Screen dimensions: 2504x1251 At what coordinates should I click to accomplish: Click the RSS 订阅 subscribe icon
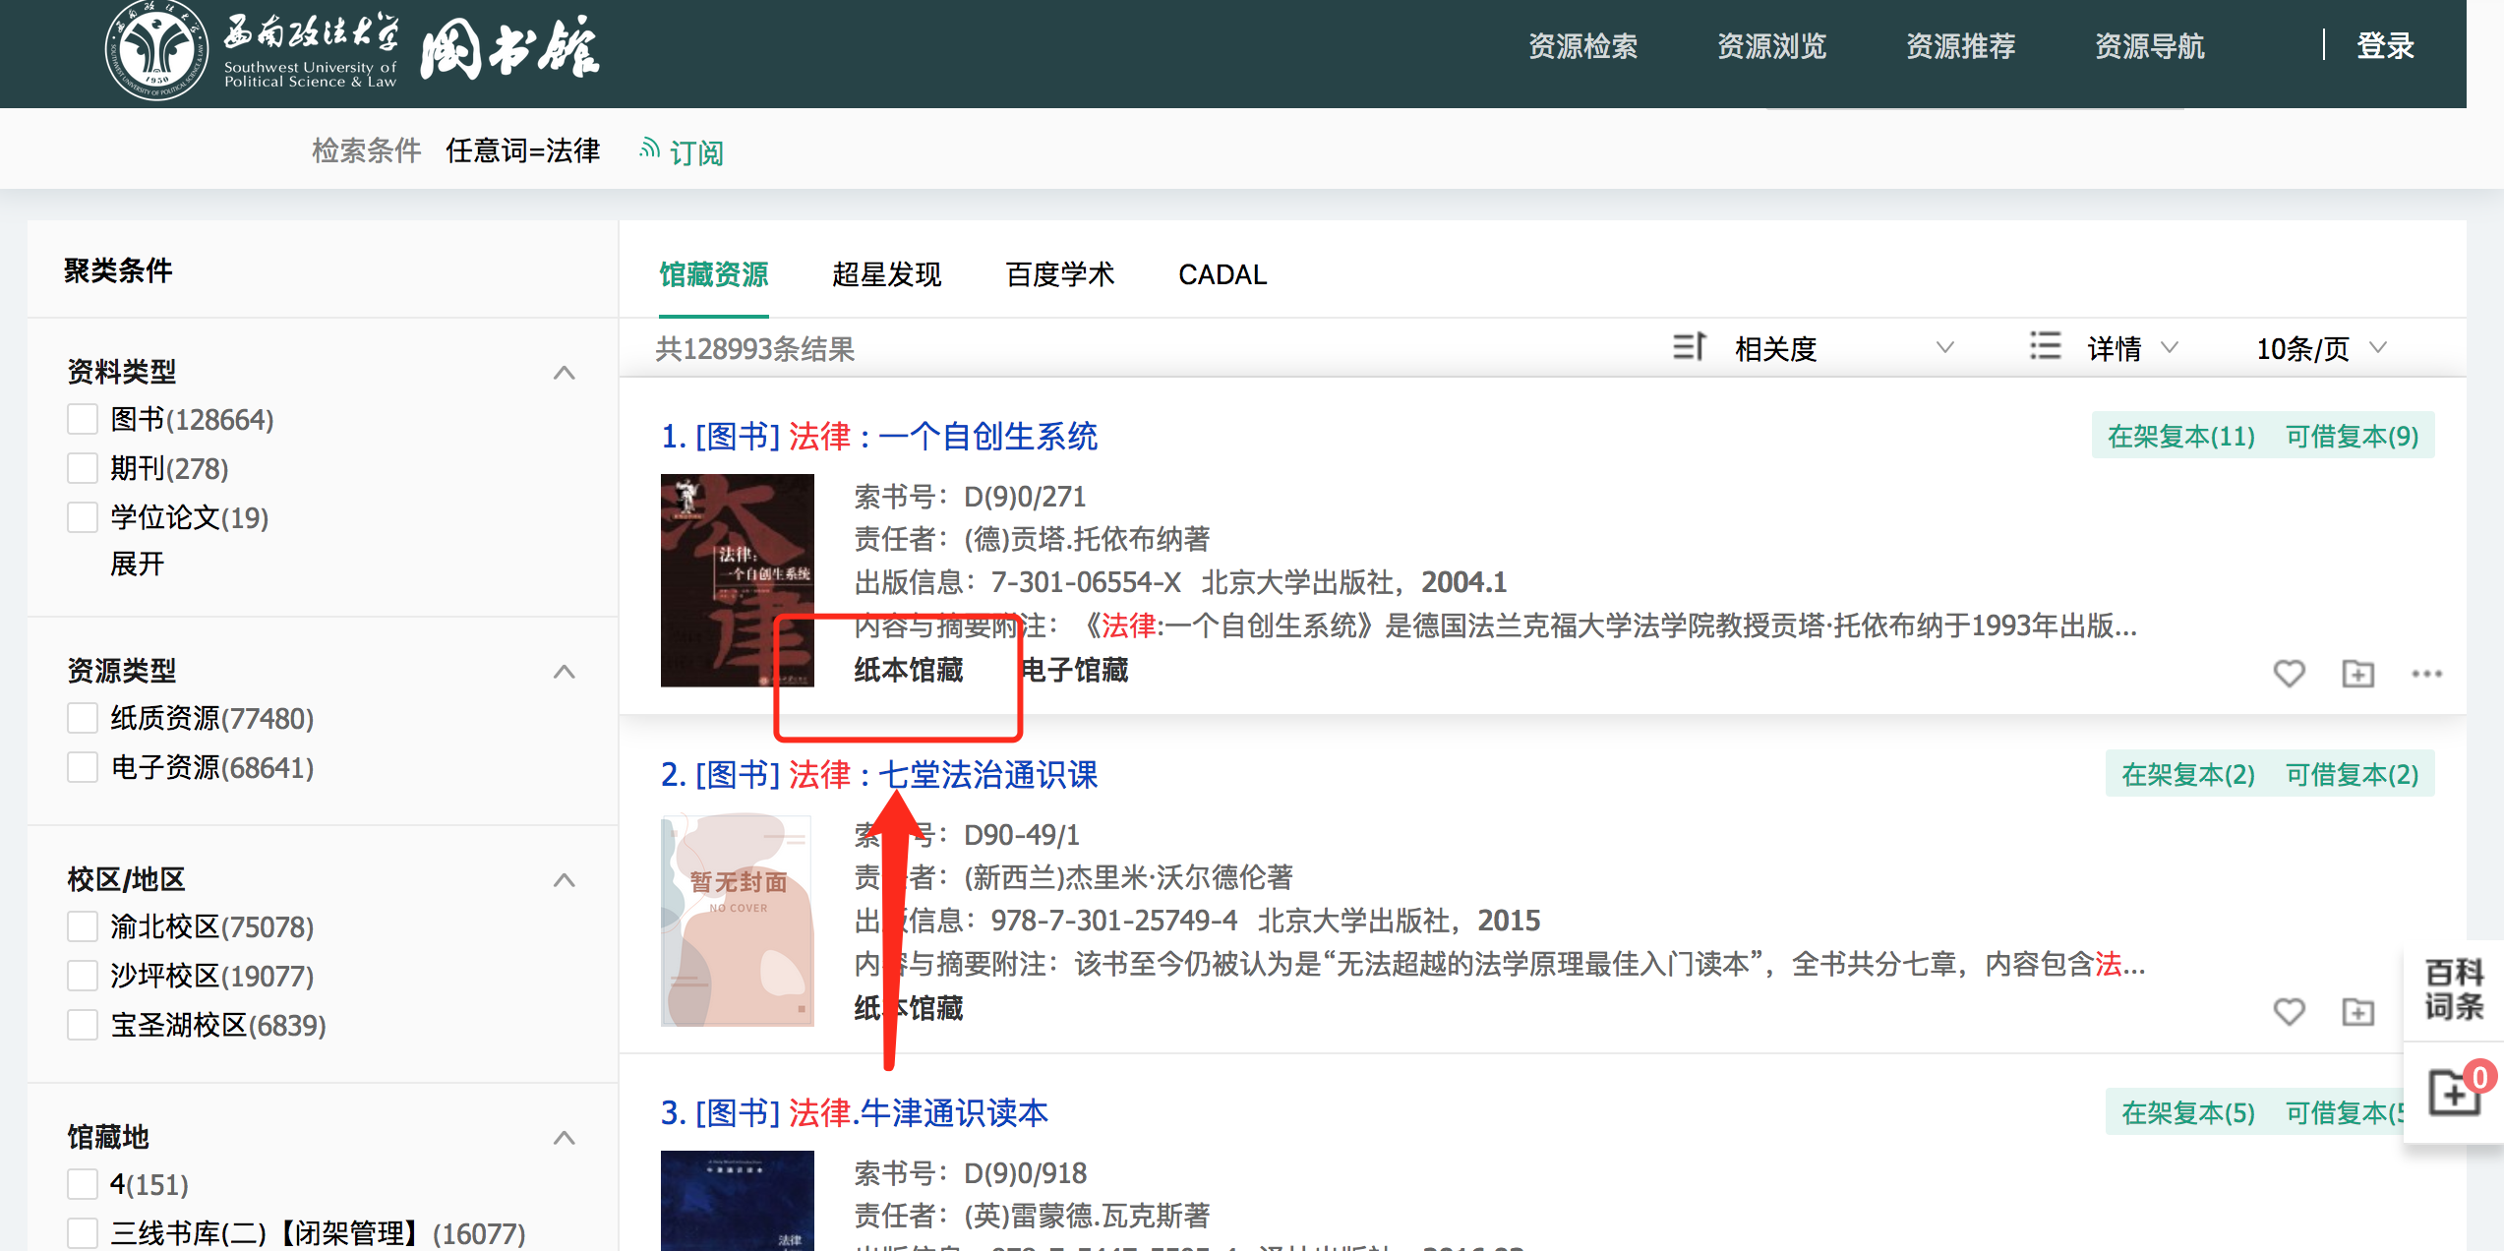[x=649, y=149]
